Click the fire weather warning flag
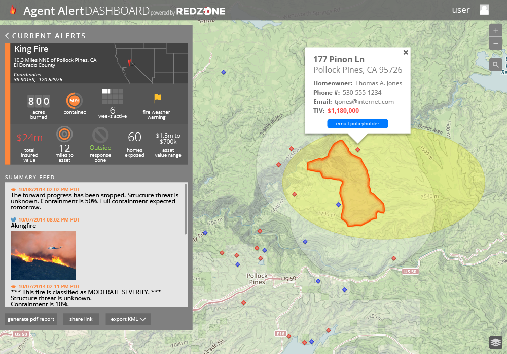The image size is (507, 354). (x=158, y=98)
